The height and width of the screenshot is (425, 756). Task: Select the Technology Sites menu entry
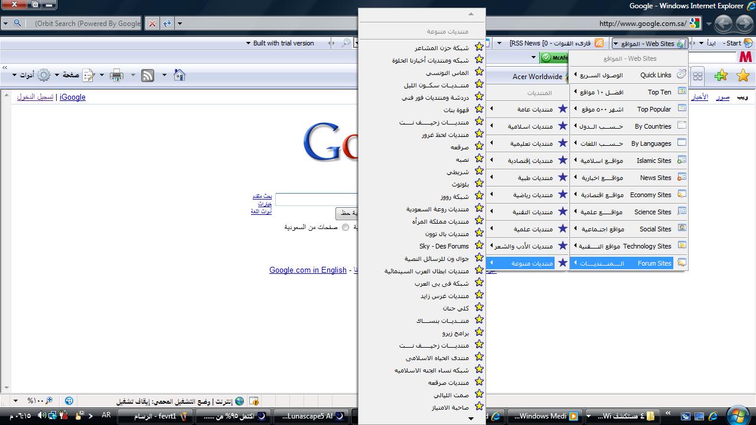click(629, 246)
